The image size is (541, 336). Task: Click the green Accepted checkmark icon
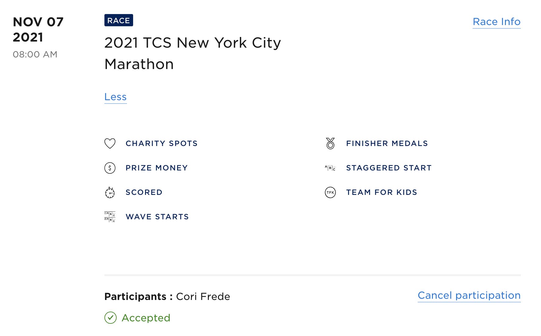coord(111,318)
